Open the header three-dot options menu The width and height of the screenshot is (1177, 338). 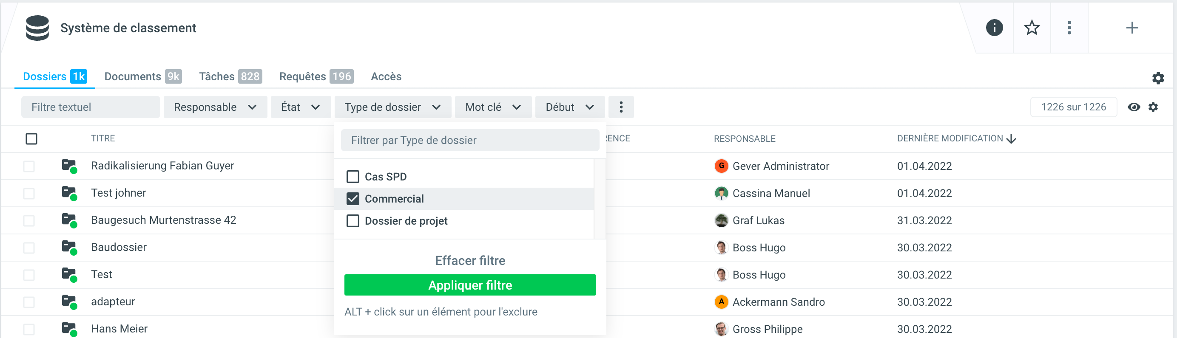tap(1069, 28)
